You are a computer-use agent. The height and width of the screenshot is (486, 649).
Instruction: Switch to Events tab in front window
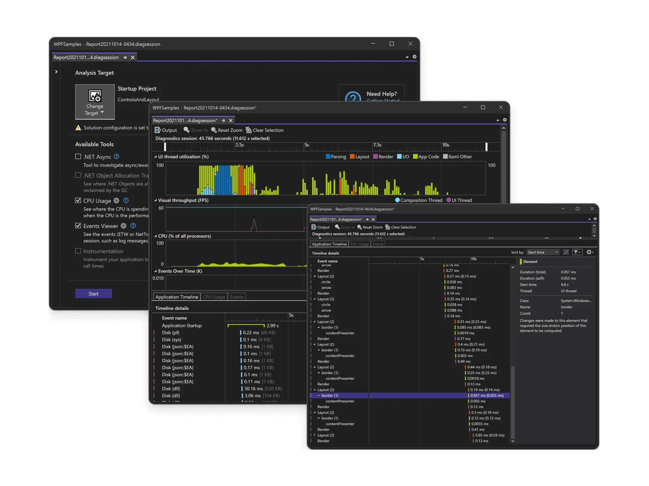pyautogui.click(x=378, y=244)
